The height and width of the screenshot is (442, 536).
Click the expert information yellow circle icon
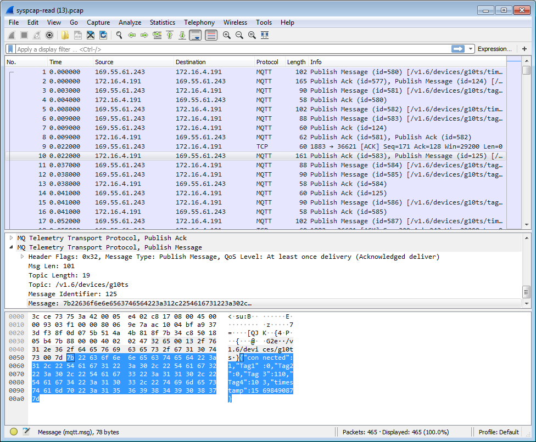14,432
